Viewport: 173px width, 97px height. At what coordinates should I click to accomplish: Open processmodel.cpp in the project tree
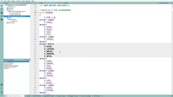pos(15,13)
